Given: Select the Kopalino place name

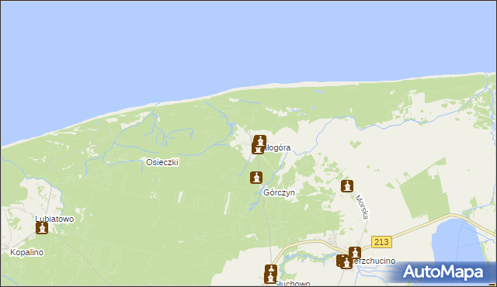Looking at the screenshot, I should (26, 252).
